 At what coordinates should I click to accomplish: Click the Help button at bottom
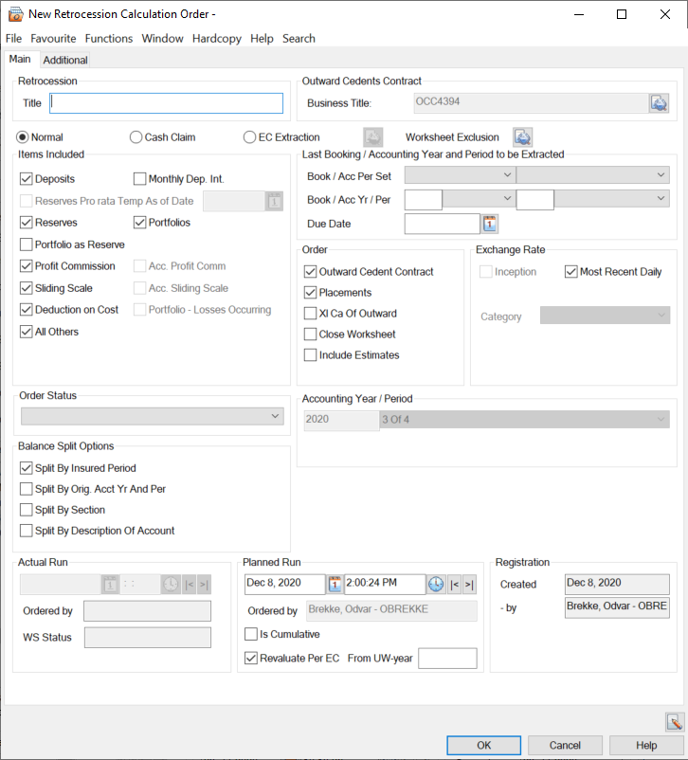click(x=646, y=745)
